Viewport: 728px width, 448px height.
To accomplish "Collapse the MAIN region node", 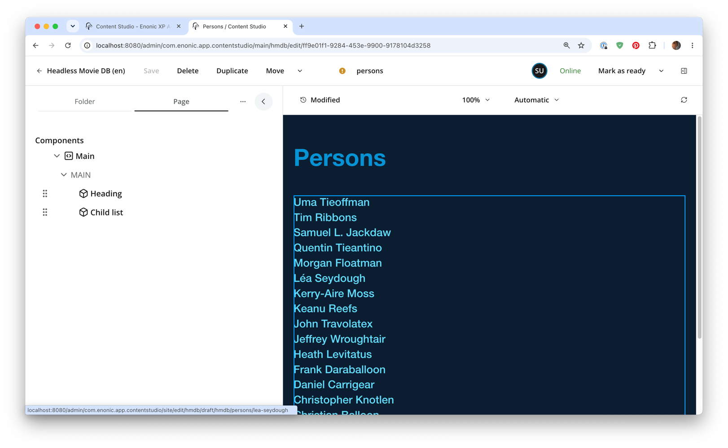I will (64, 175).
